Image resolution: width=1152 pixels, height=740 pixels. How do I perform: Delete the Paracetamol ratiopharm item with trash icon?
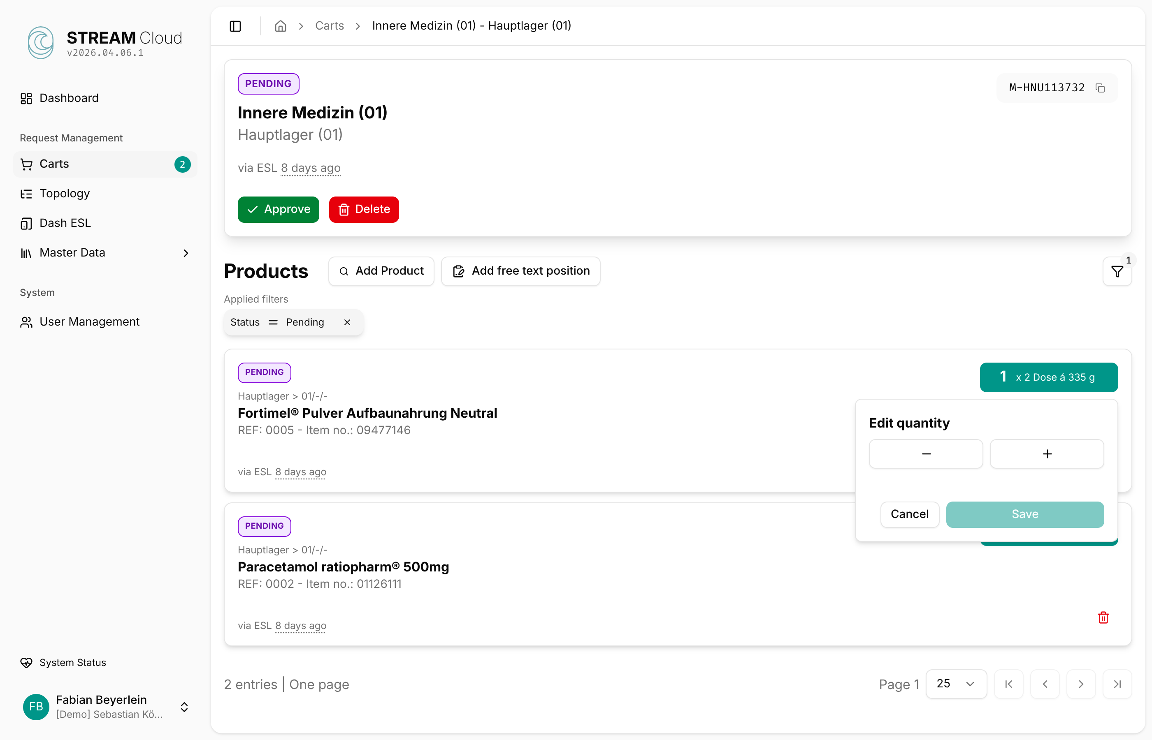coord(1103,617)
